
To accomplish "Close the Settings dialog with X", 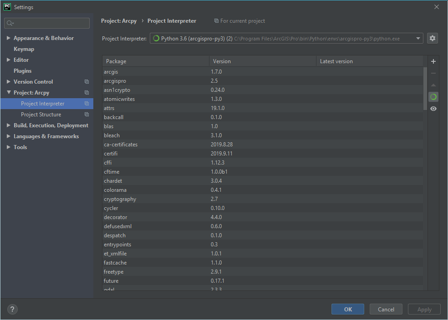I will click(436, 7).
